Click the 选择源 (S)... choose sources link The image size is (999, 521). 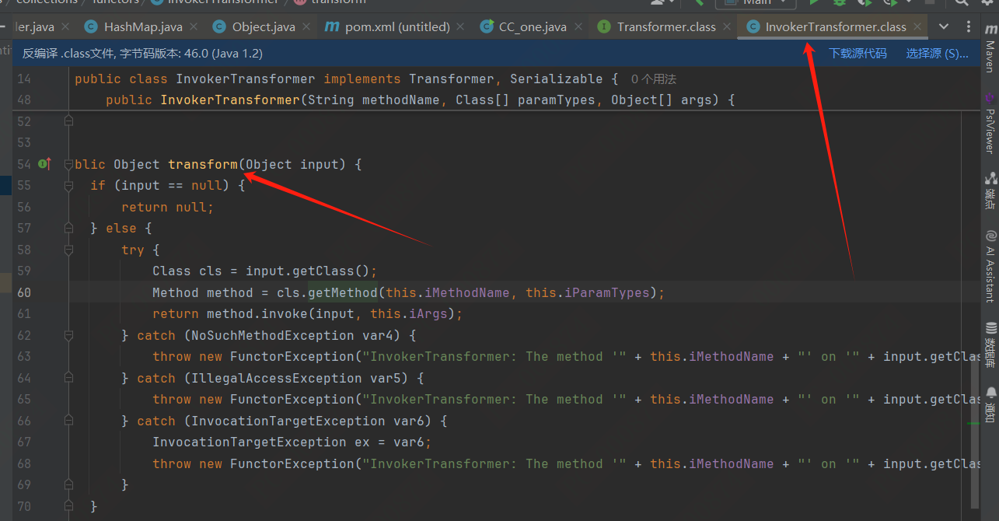938,54
